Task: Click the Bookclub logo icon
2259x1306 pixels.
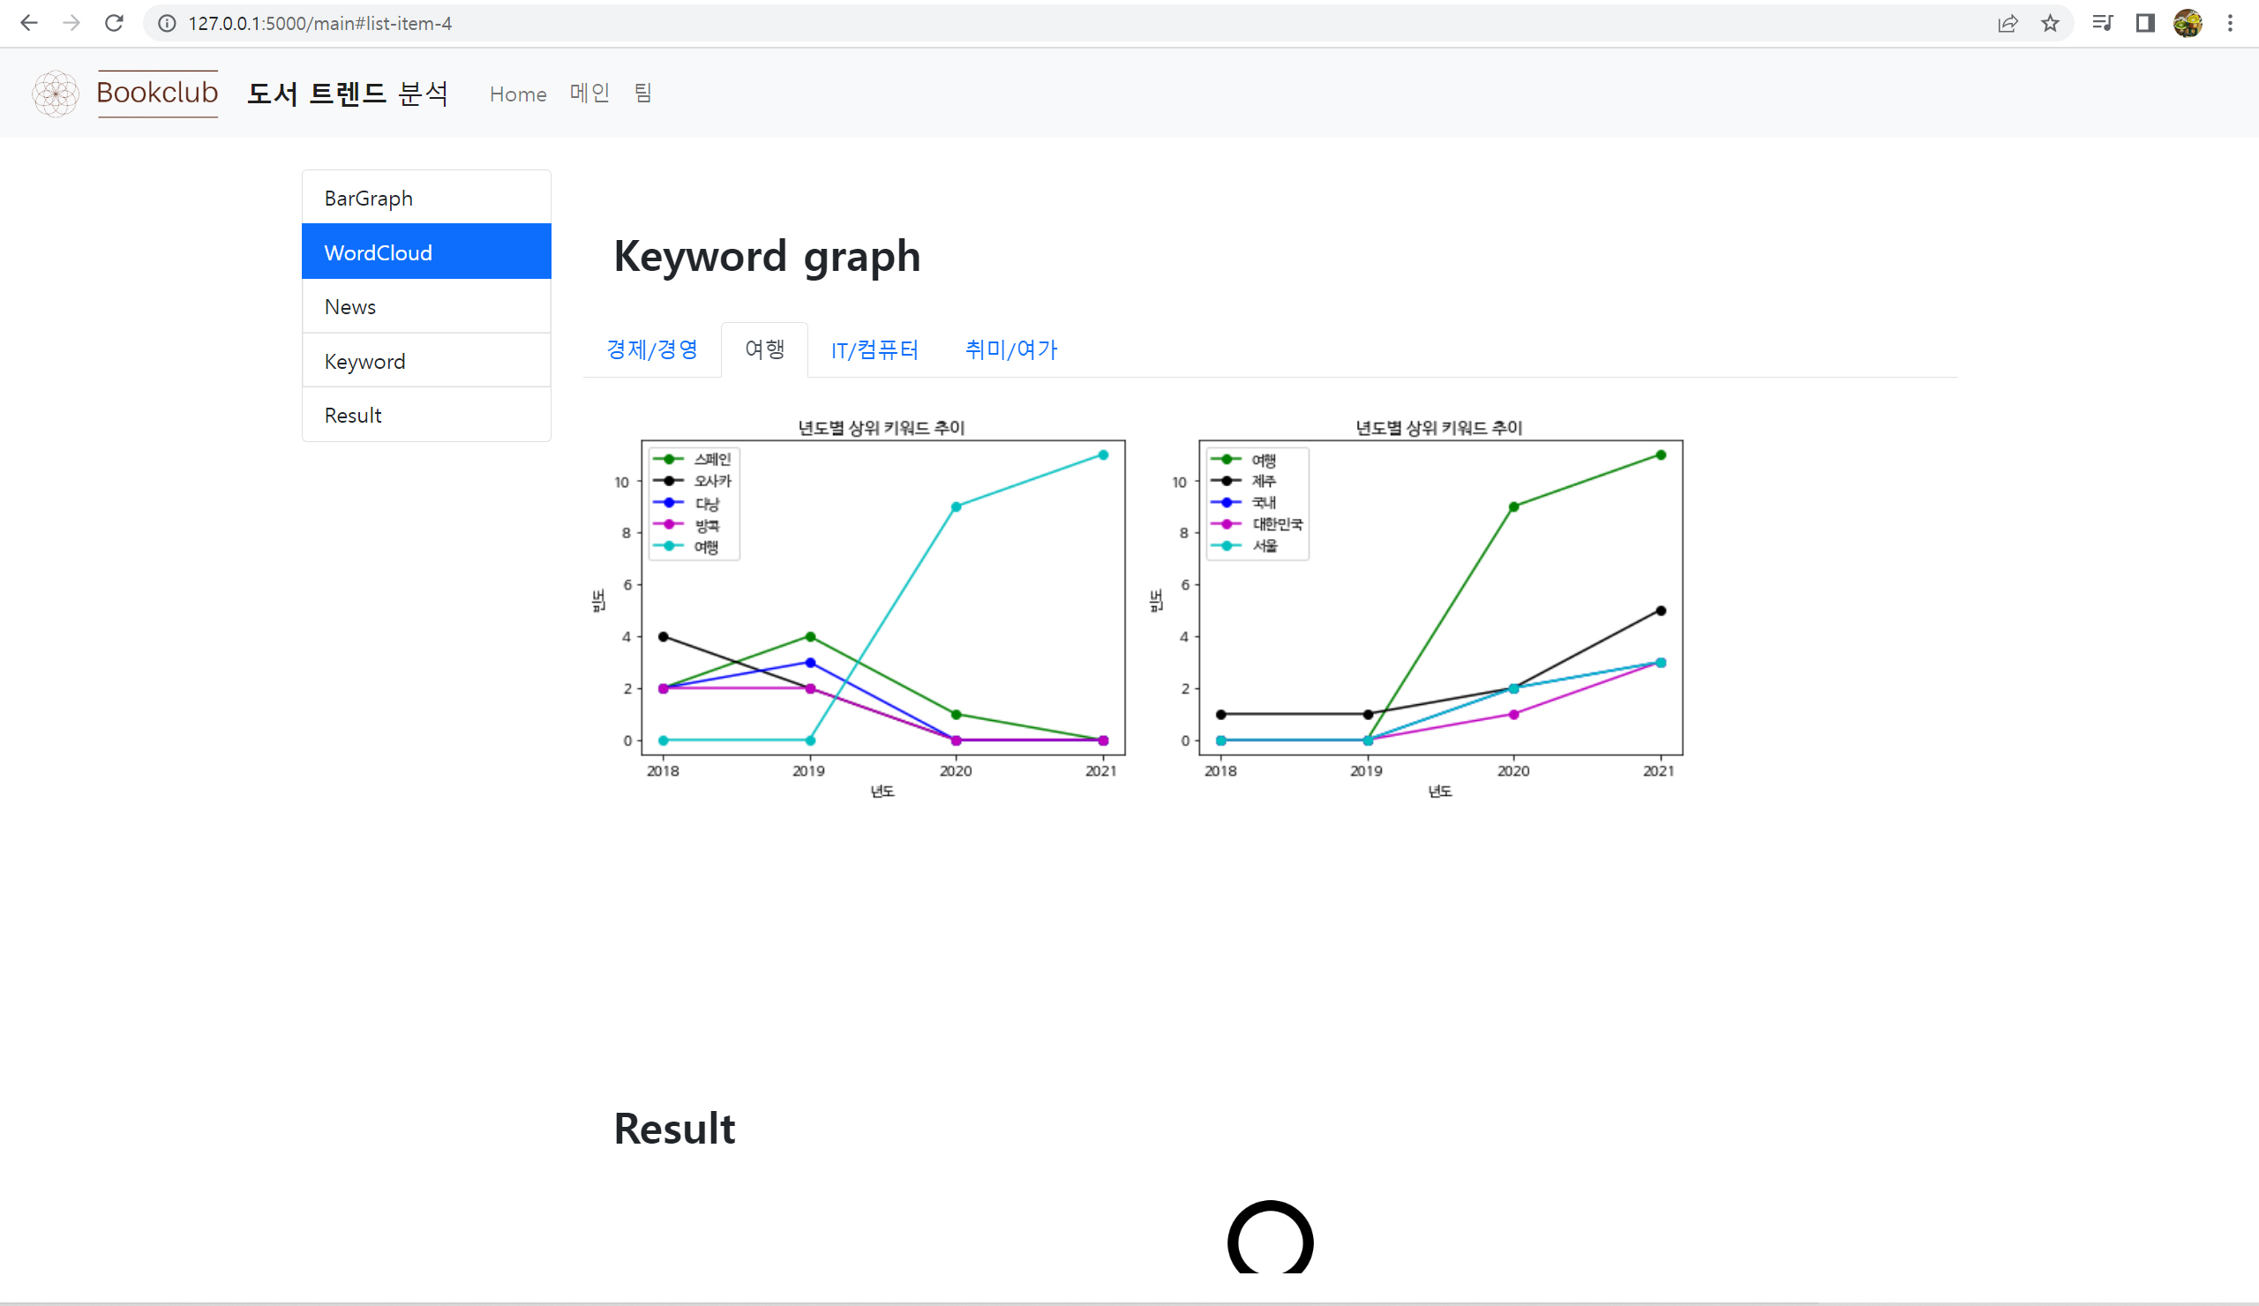Action: (x=55, y=94)
